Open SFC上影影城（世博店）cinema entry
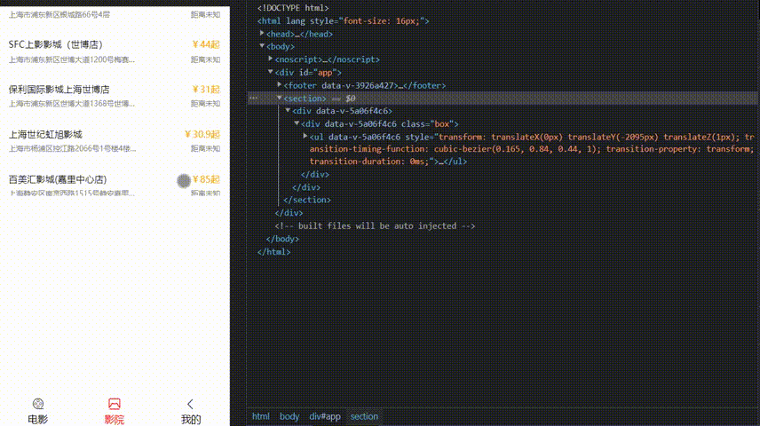760x426 pixels. click(x=55, y=44)
